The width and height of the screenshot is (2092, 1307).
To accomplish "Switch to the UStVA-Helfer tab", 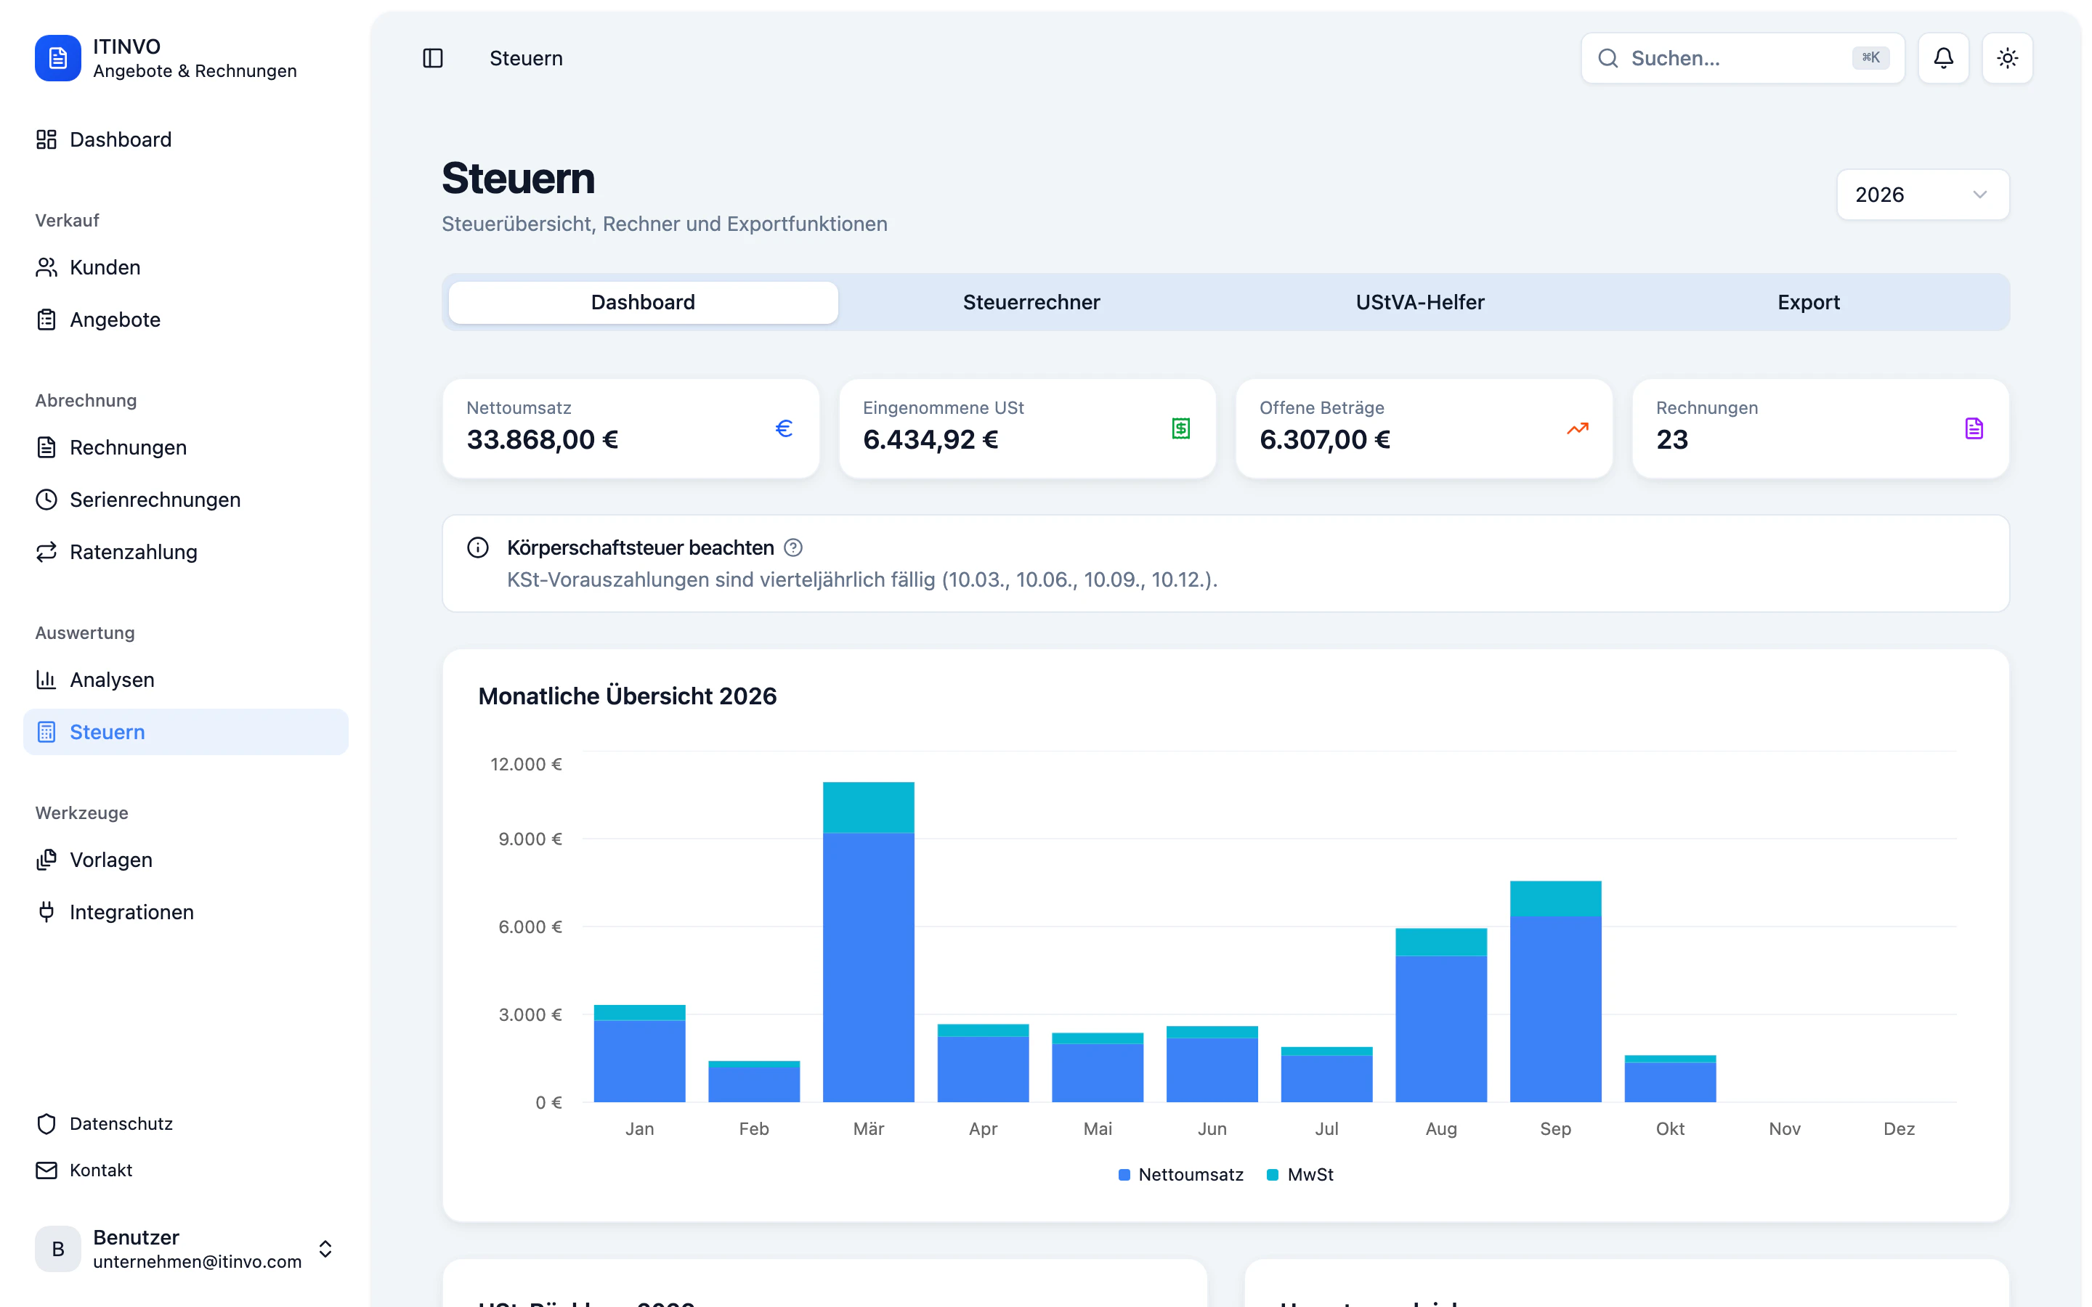I will (1419, 303).
